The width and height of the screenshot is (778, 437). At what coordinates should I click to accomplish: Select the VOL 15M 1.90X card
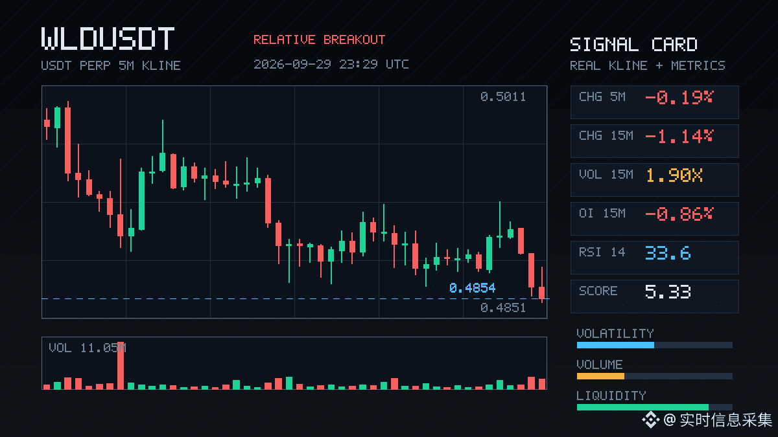coord(654,180)
